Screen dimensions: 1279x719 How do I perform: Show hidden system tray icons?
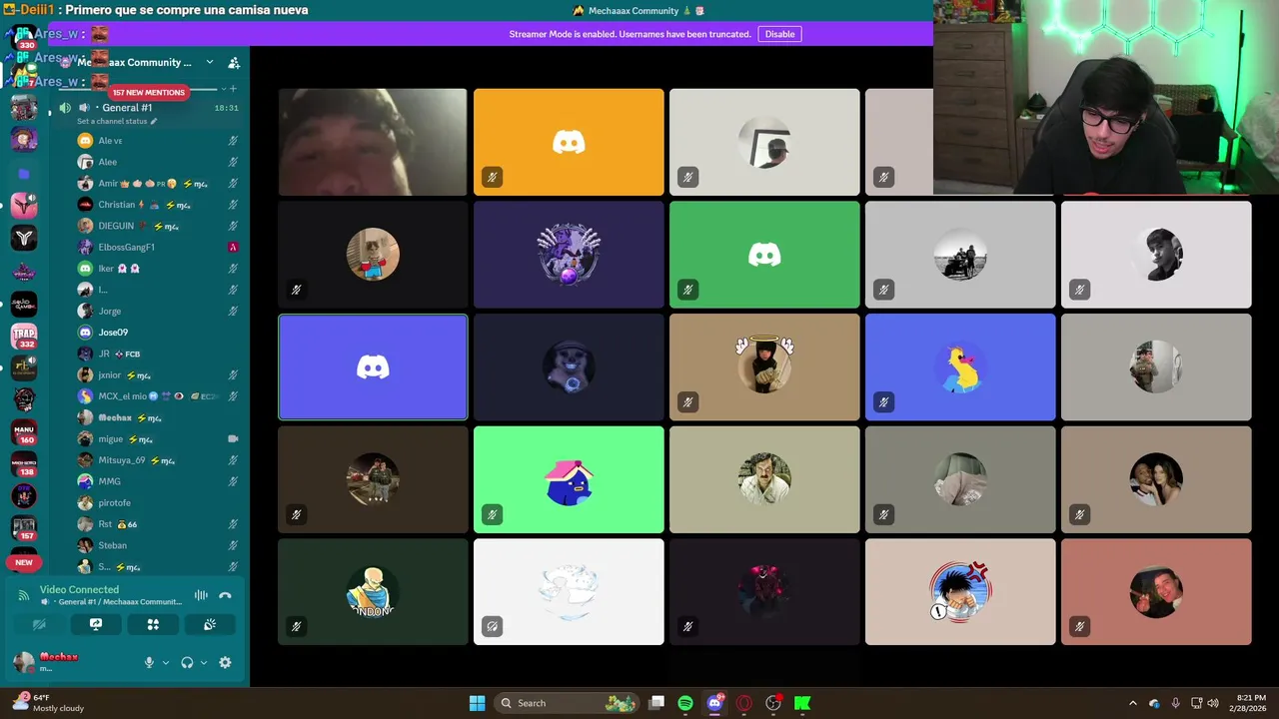1132,703
